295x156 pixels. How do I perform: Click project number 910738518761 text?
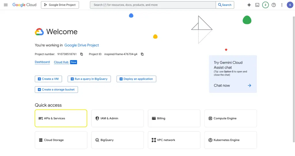coord(67,54)
